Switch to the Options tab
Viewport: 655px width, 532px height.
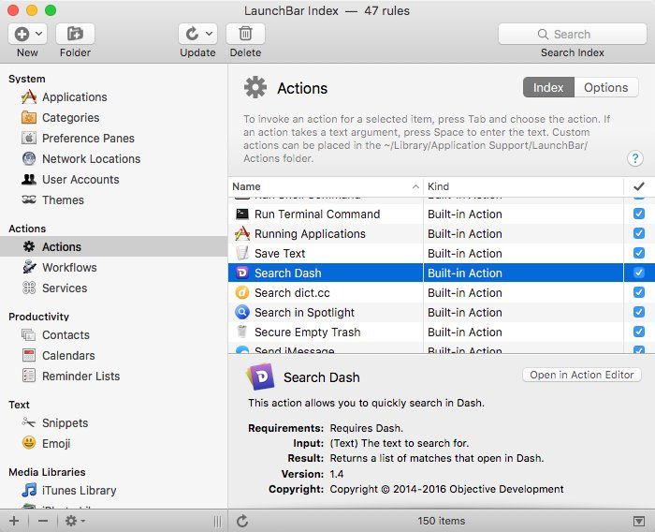click(x=605, y=88)
